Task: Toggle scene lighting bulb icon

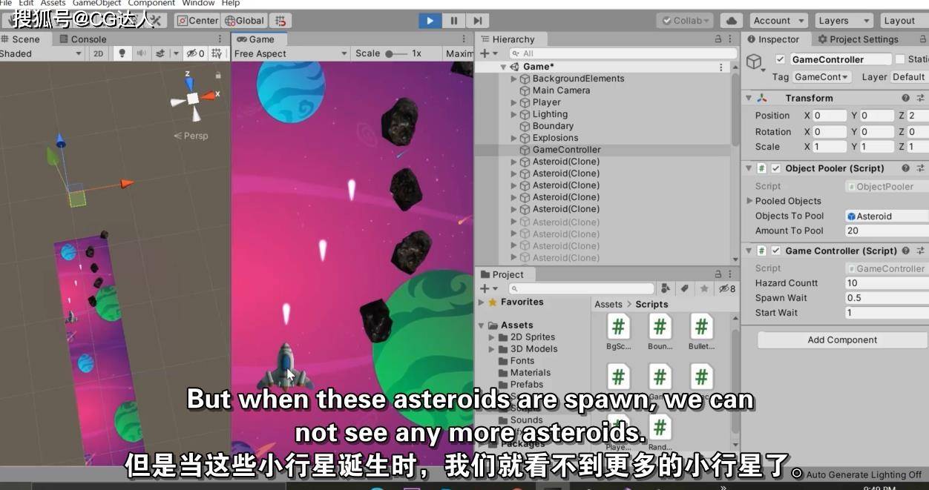Action: pyautogui.click(x=122, y=53)
